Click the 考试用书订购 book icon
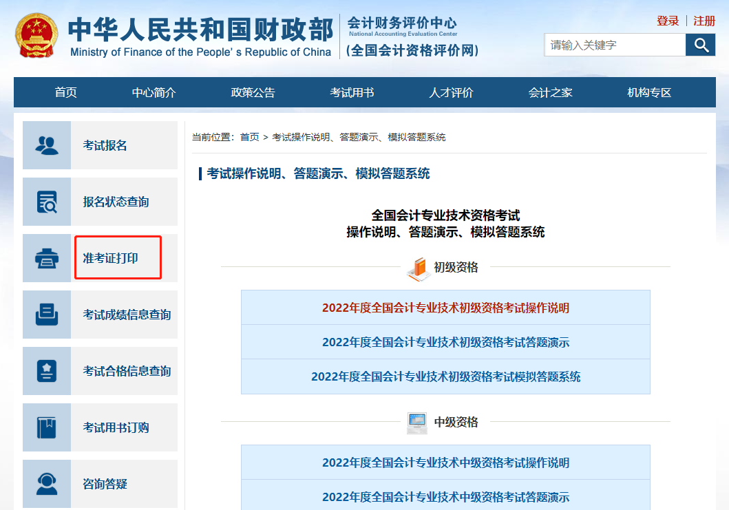 coord(47,427)
